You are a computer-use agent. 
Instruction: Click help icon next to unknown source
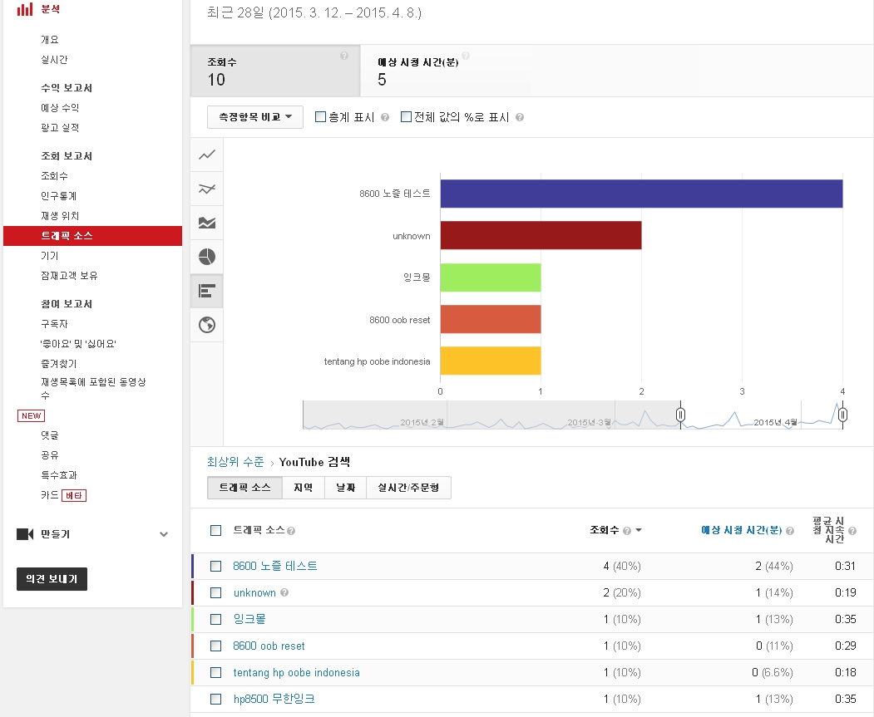point(284,593)
